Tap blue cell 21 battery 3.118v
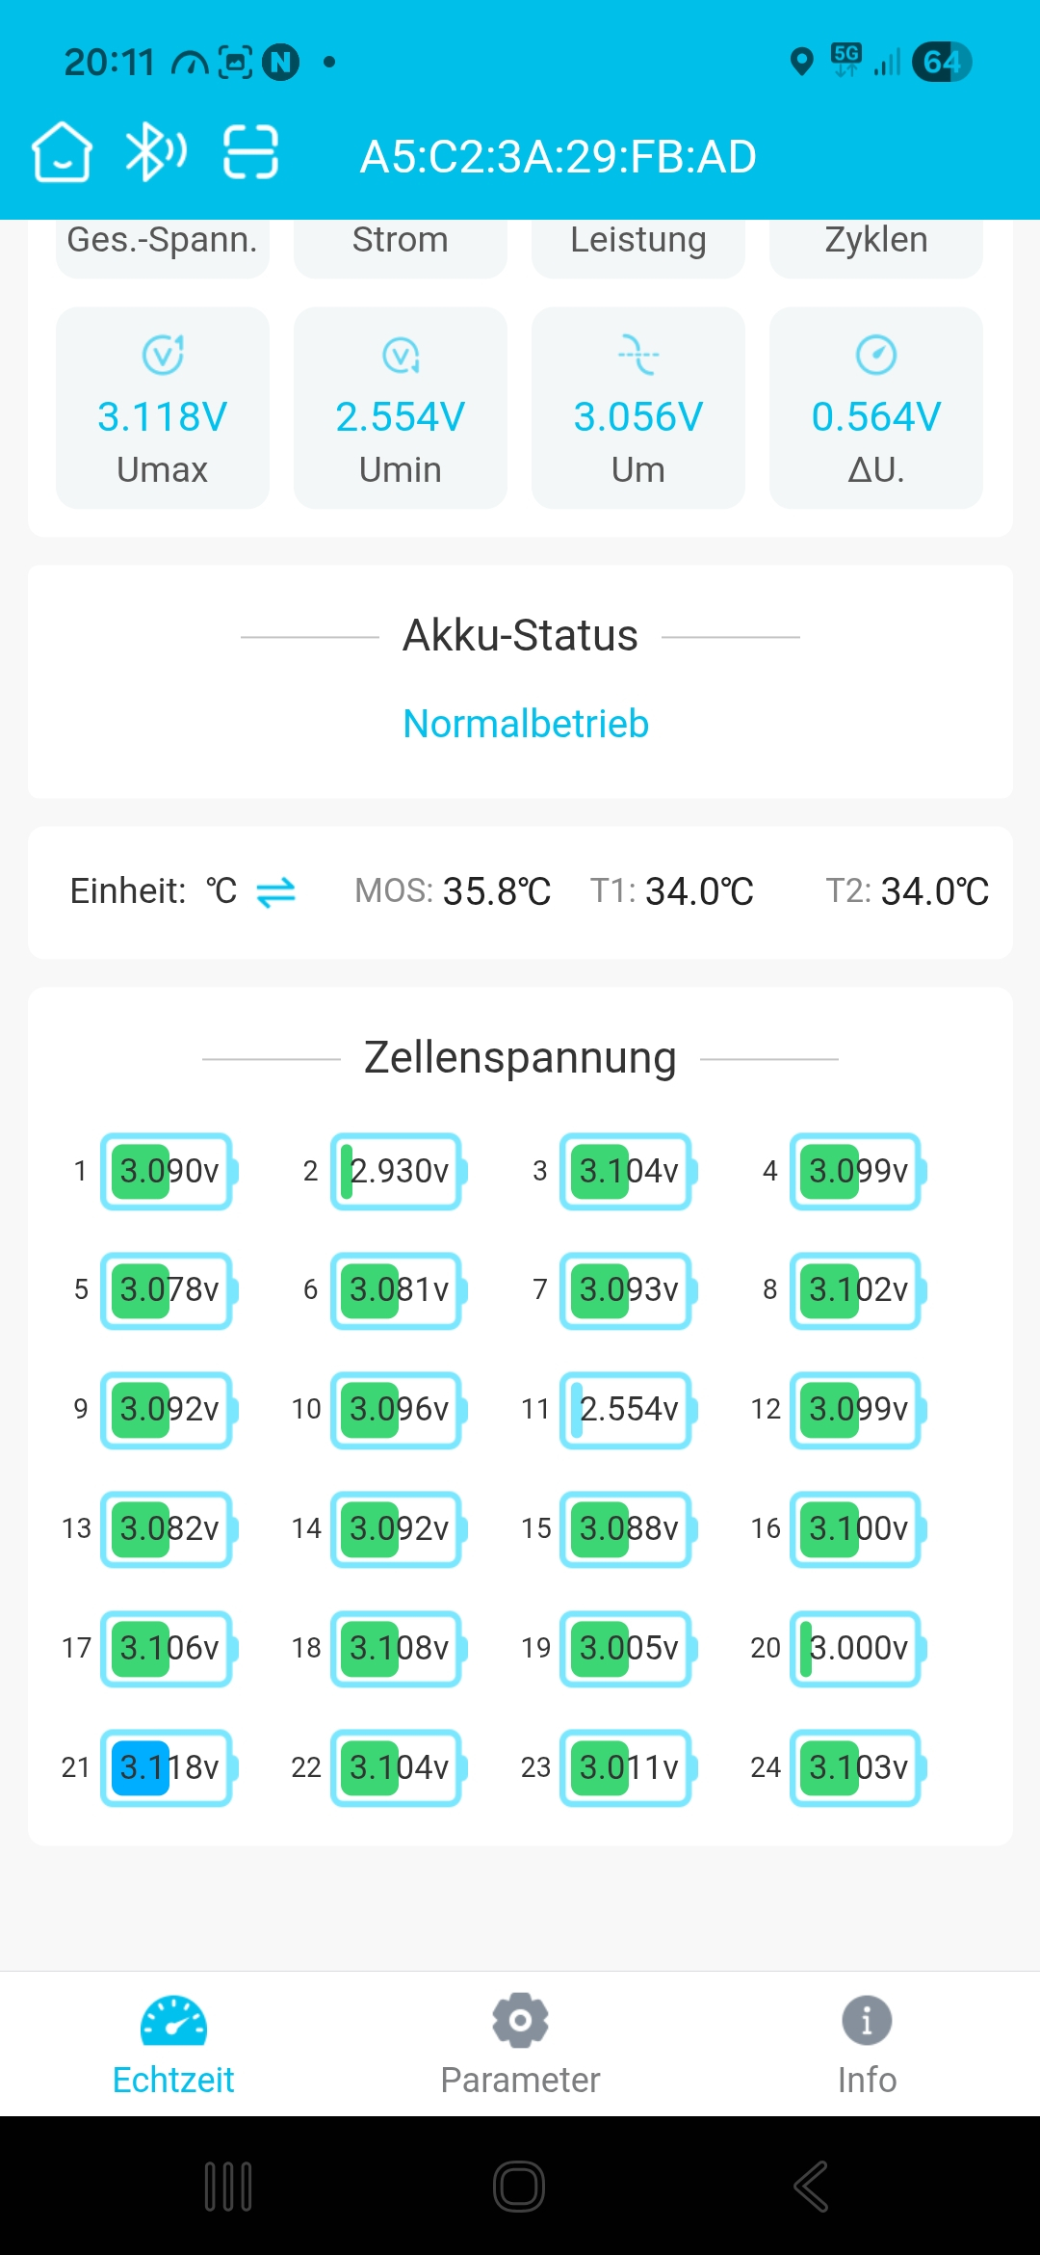The width and height of the screenshot is (1040, 2255). (x=169, y=1768)
